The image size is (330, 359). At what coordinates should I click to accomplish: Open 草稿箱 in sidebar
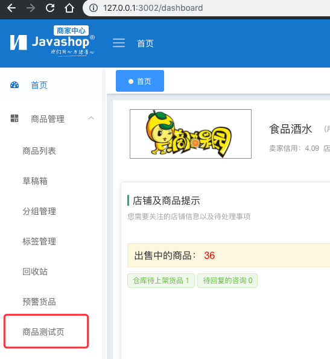tap(35, 181)
